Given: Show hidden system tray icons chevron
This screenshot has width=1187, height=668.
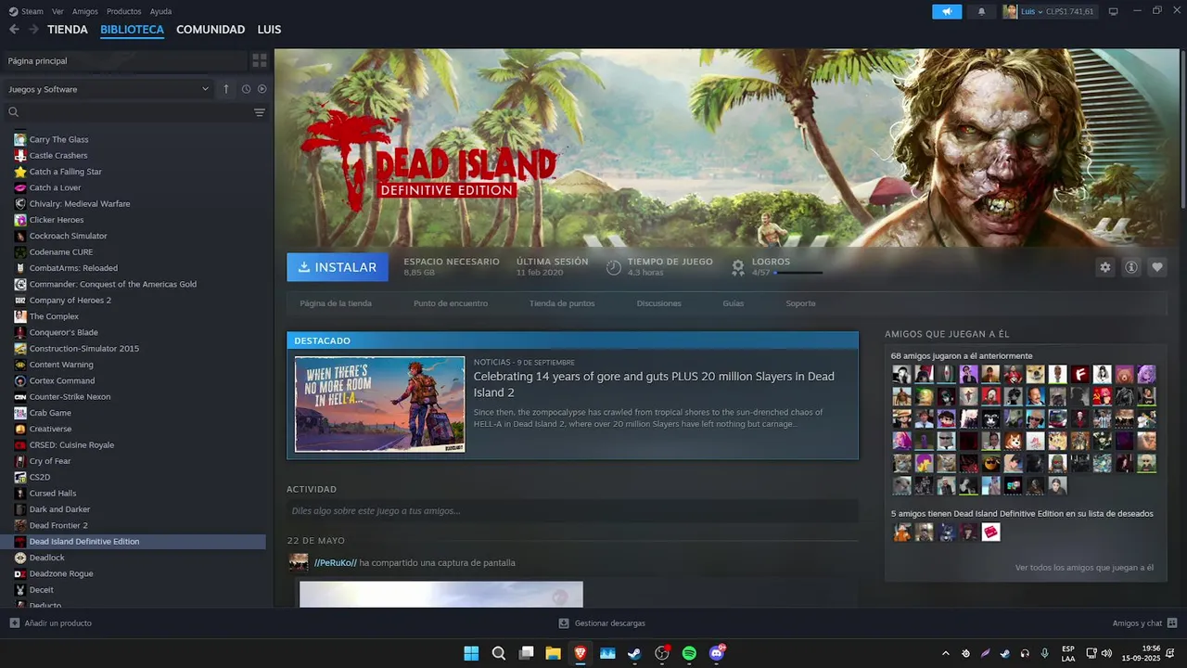Looking at the screenshot, I should click(x=945, y=653).
